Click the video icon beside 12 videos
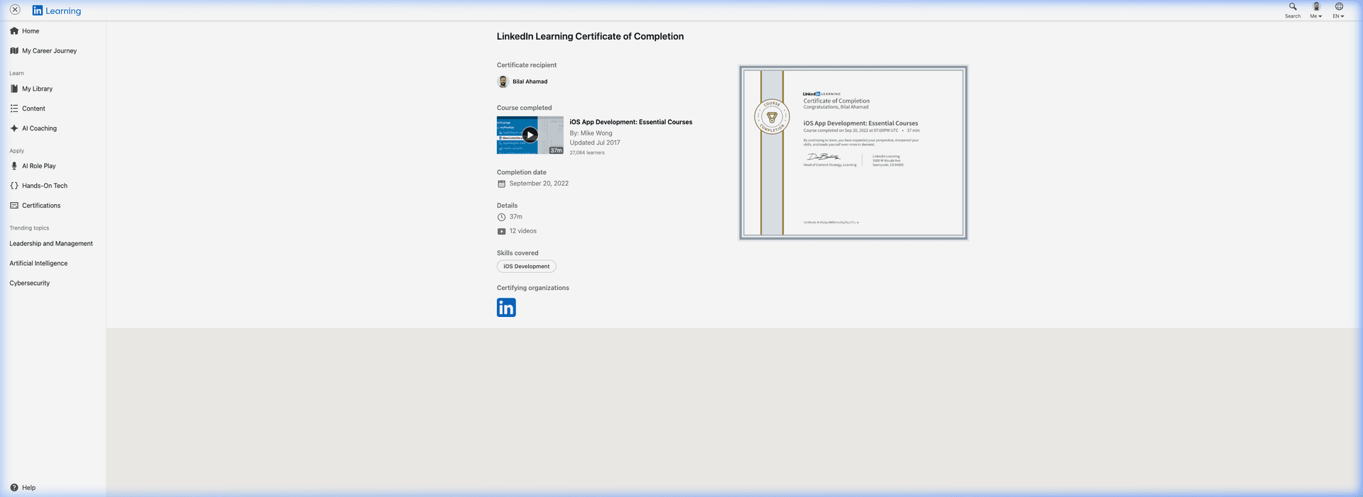 pyautogui.click(x=501, y=231)
